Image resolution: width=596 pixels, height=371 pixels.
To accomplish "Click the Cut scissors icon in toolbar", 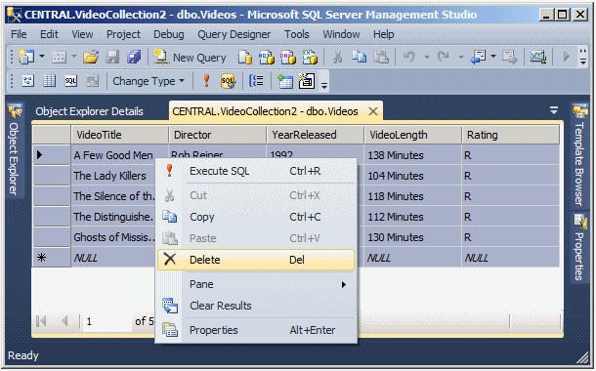I will pos(337,58).
